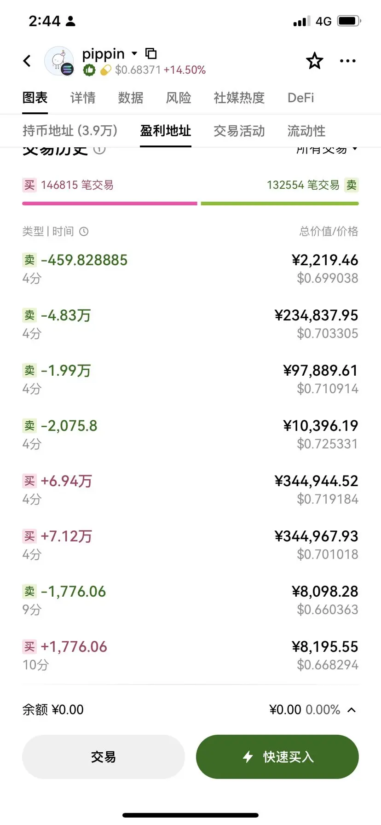Switch to the 详情 tab

[x=83, y=98]
